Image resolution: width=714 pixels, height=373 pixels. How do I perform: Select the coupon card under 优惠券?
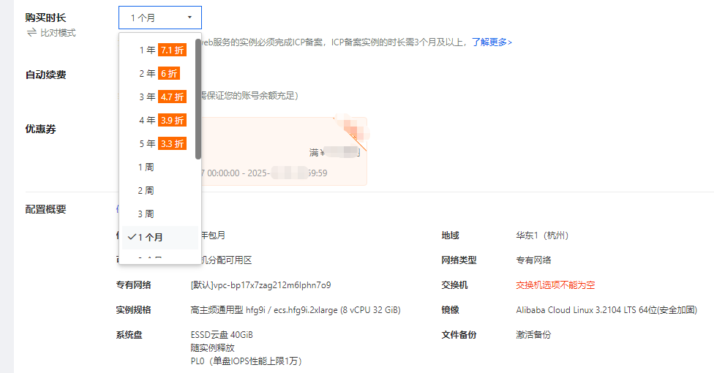click(284, 151)
